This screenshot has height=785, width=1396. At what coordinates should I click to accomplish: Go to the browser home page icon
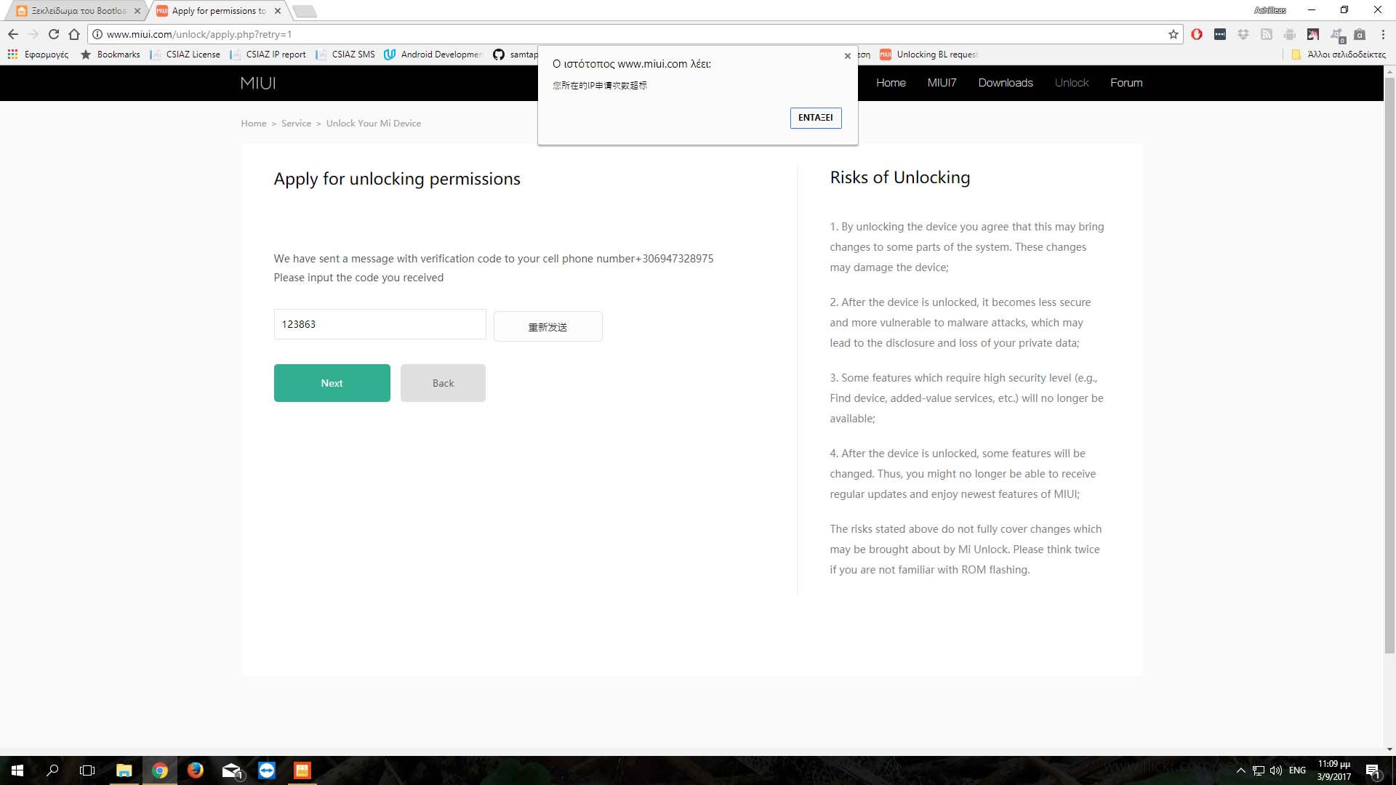74,34
